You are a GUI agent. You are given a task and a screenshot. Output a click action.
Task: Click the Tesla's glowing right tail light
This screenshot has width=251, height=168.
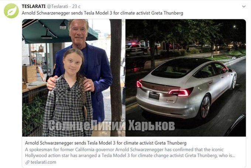coord(180,92)
